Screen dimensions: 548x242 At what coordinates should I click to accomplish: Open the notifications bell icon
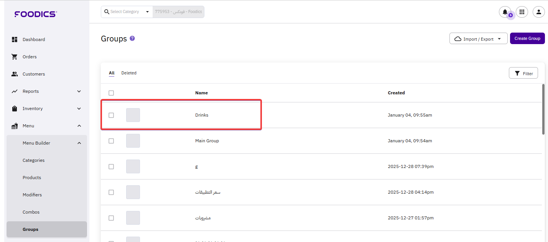[505, 12]
